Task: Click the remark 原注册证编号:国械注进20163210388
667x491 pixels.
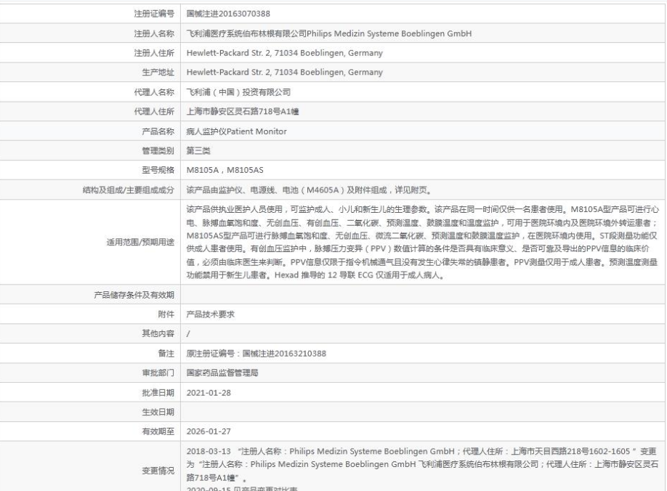Action: pos(256,353)
